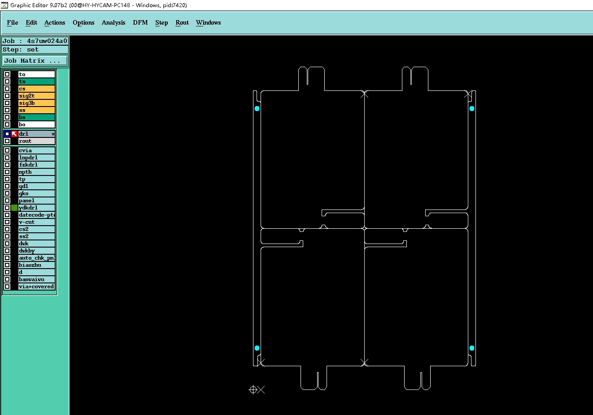Open the Analysis menu
Viewport: 593px width, 415px height.
click(113, 22)
